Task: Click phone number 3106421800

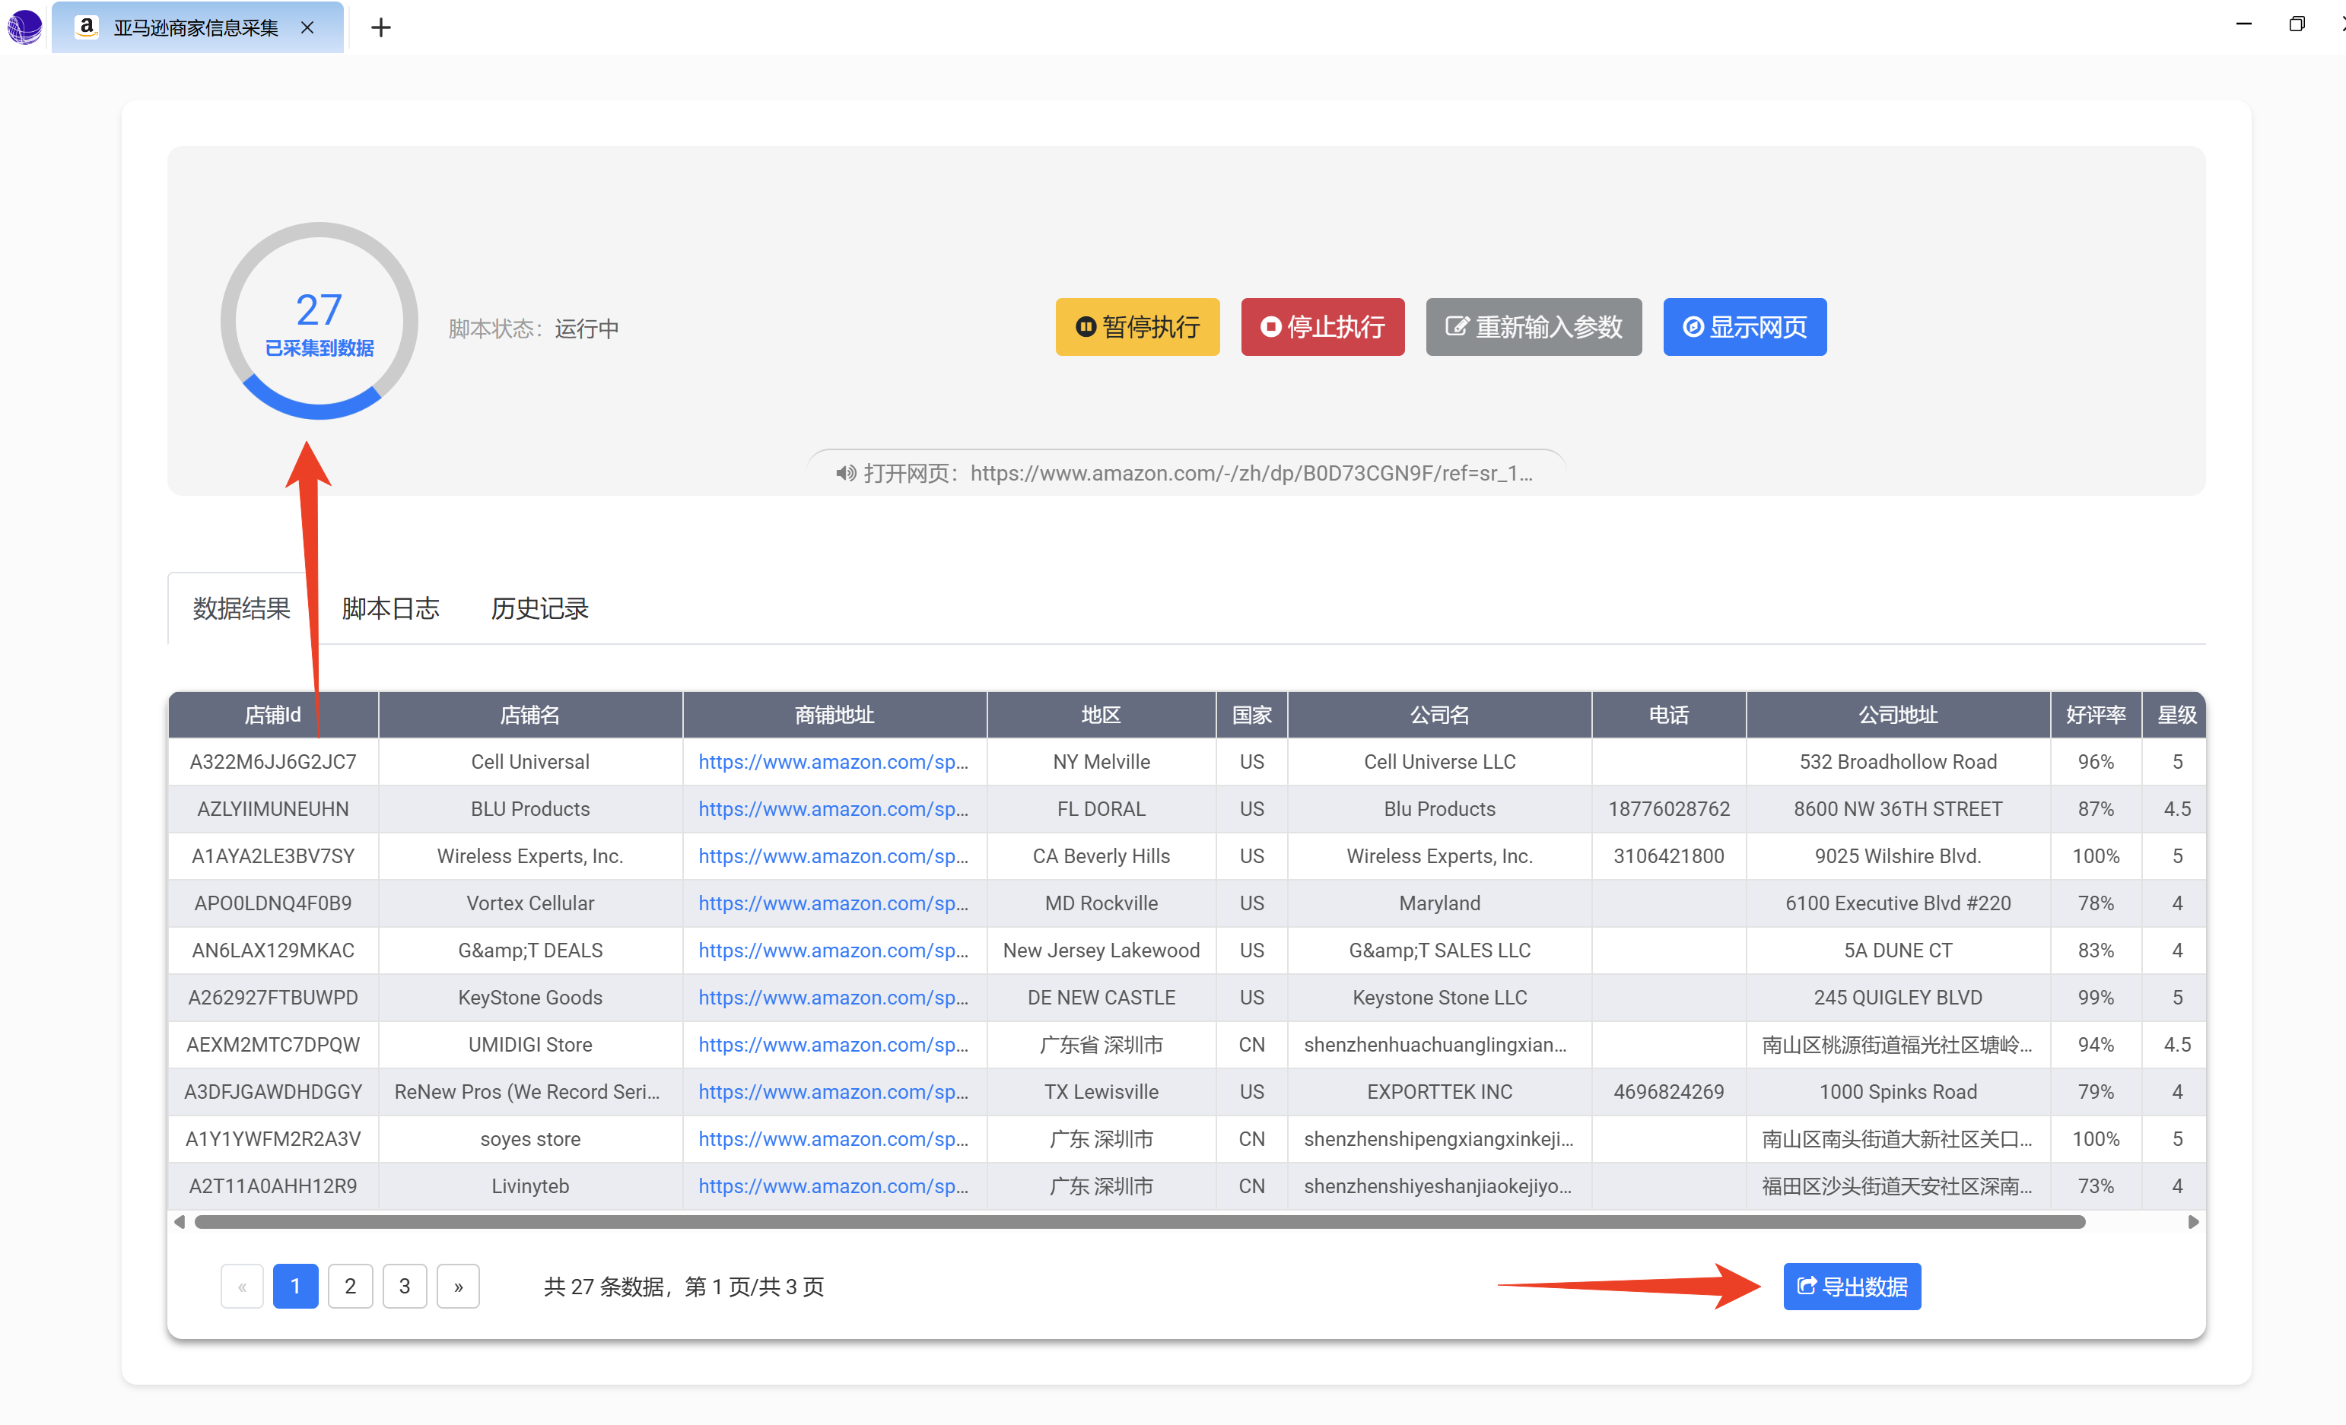Action: click(1669, 855)
